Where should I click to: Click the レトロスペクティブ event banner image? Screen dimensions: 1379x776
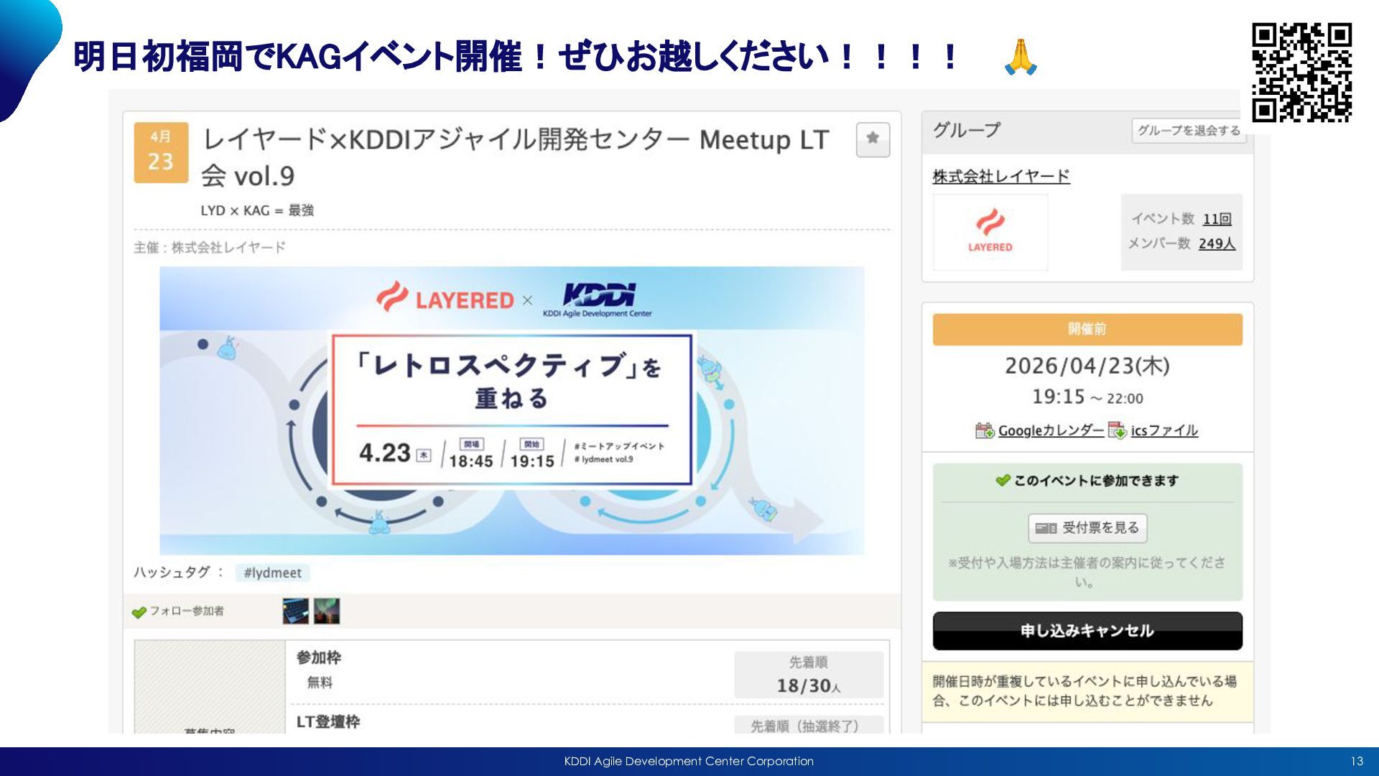[x=511, y=410]
